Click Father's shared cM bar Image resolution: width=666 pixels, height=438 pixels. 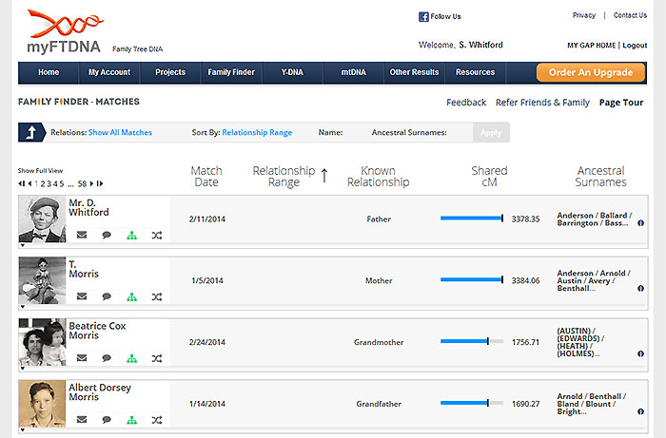pos(472,219)
